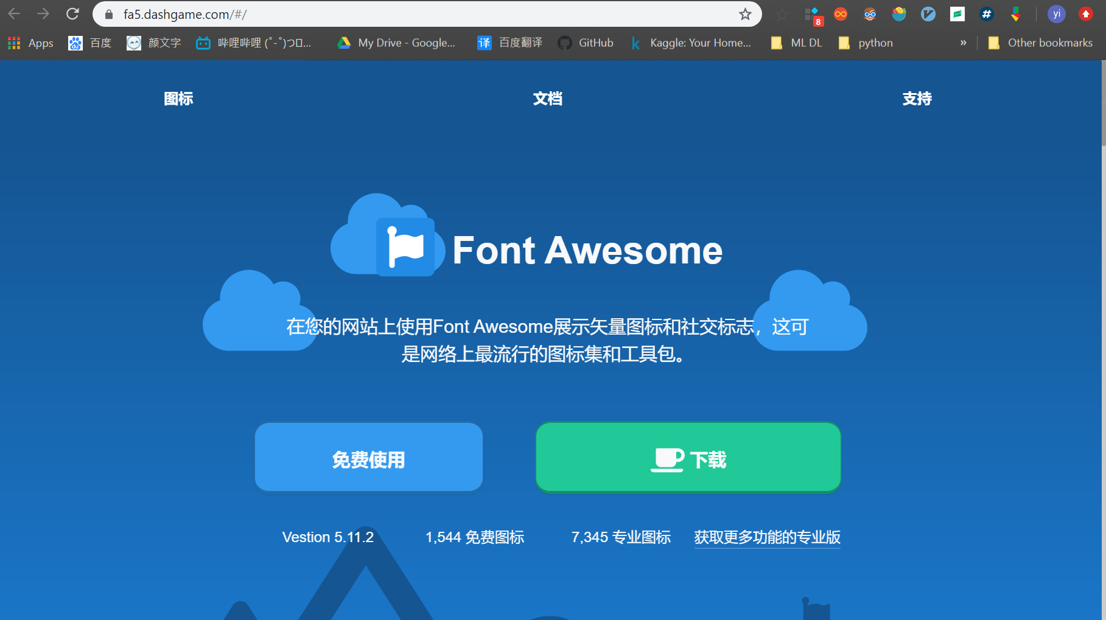This screenshot has width=1106, height=620.
Task: Open the 图标 navigation item
Action: point(178,99)
